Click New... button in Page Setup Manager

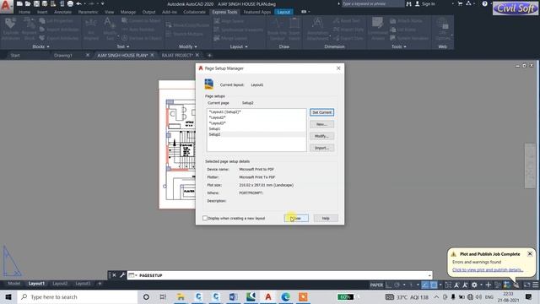coord(321,124)
